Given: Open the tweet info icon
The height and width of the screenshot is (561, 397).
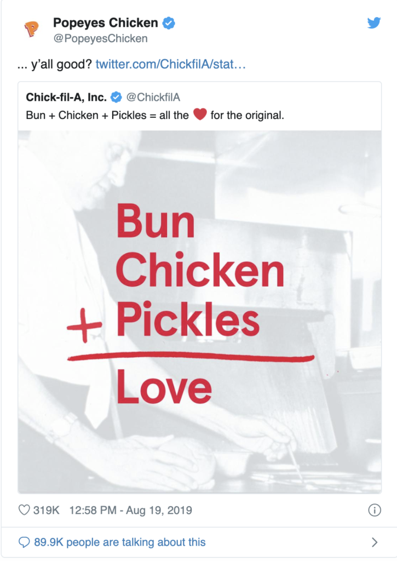Looking at the screenshot, I should pos(375,510).
